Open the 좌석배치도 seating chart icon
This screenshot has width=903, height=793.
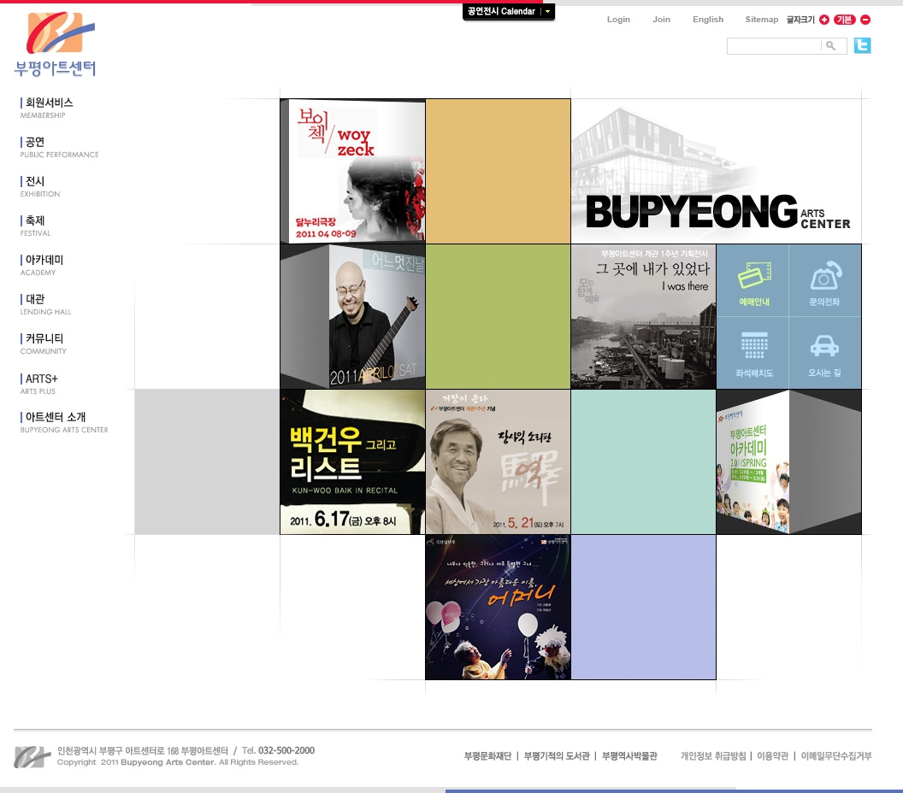click(753, 353)
